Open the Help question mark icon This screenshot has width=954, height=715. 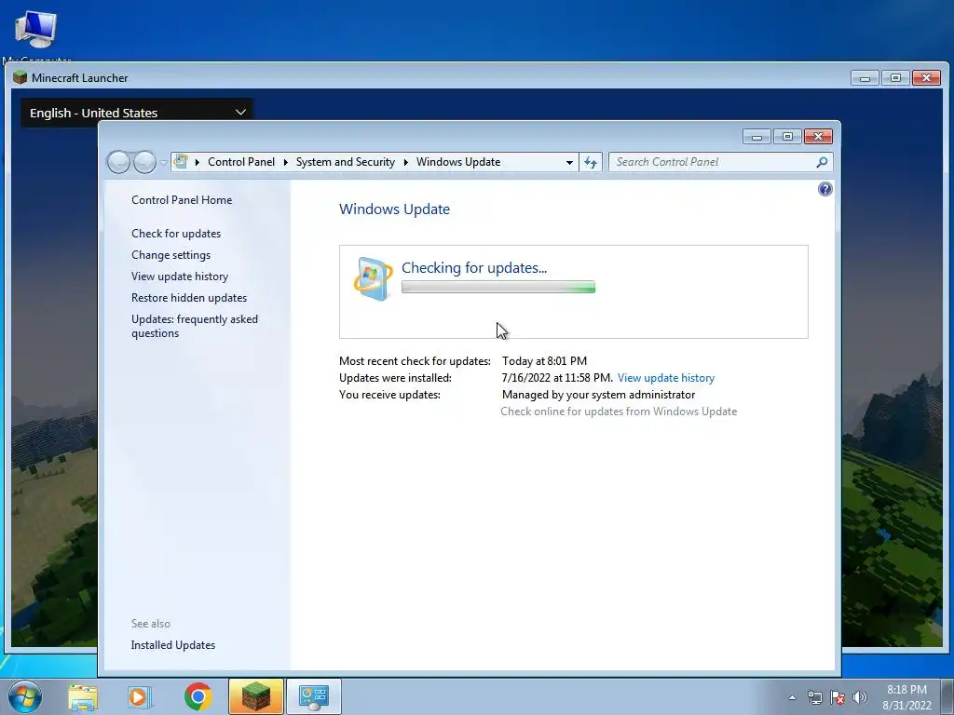click(825, 189)
